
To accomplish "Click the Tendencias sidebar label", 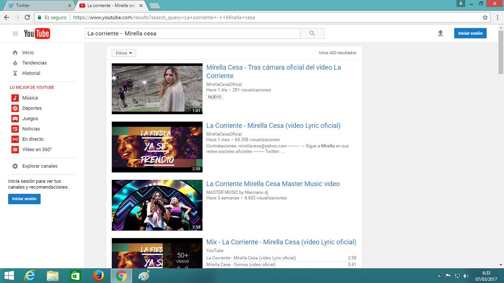I will [34, 63].
